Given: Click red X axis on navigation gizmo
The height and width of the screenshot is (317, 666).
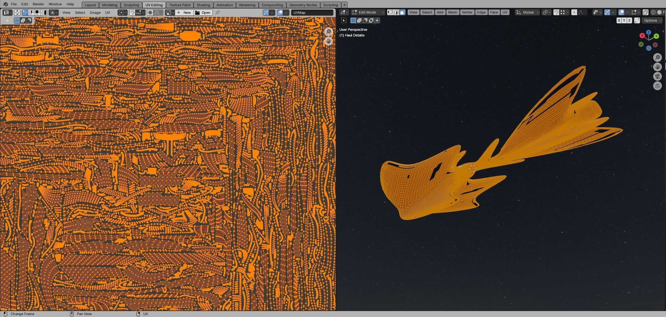Looking at the screenshot, I should tap(642, 36).
